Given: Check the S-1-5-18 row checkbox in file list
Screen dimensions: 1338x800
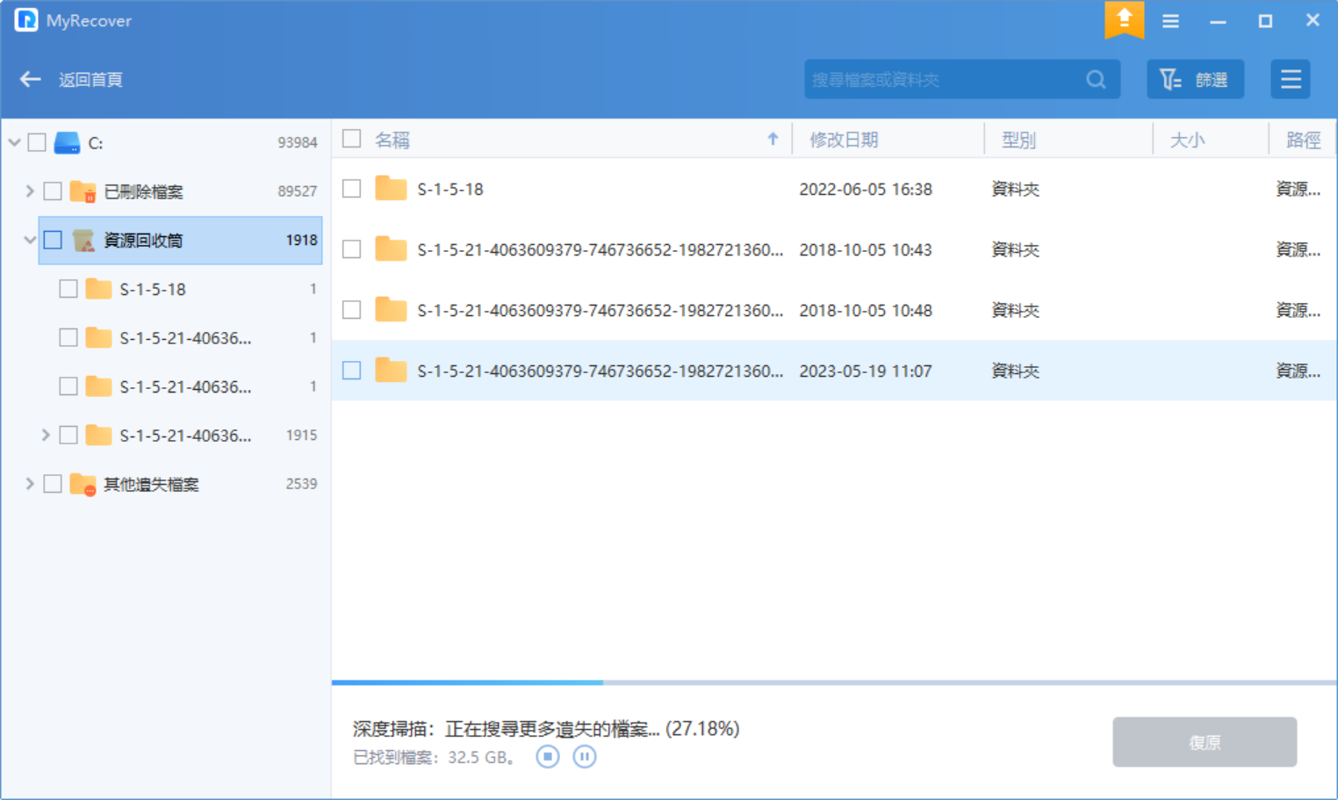Looking at the screenshot, I should [x=352, y=189].
